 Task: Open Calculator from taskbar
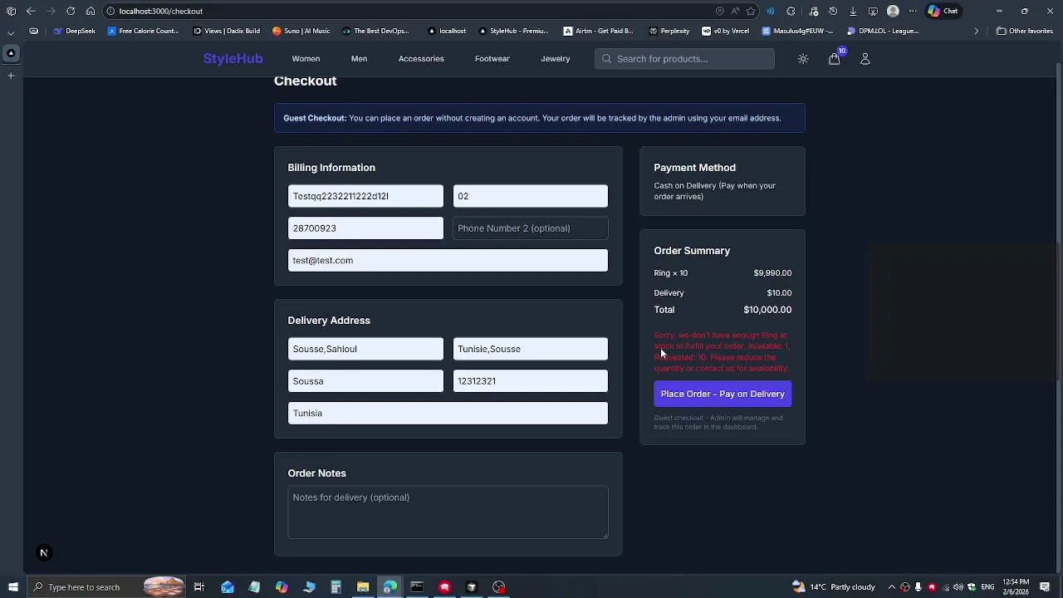click(x=336, y=587)
